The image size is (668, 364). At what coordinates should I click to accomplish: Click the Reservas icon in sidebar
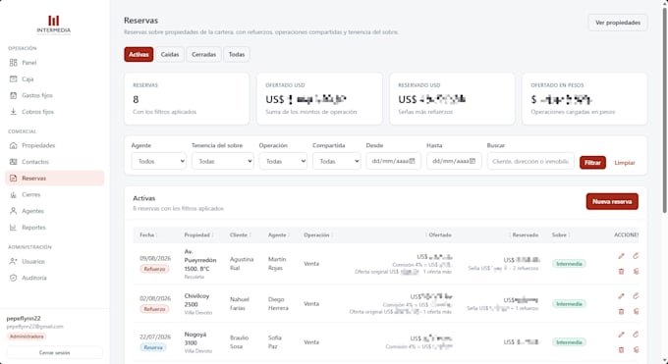point(13,178)
